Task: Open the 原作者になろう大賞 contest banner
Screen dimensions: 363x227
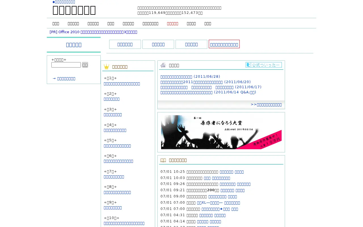Action: [221, 132]
